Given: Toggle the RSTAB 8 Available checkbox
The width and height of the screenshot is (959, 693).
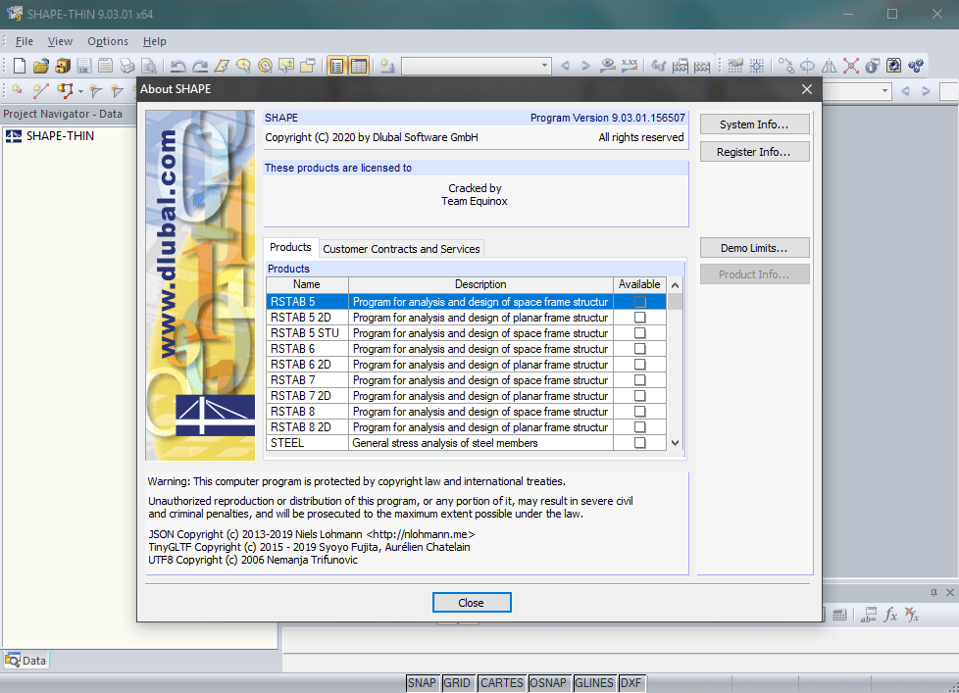Looking at the screenshot, I should point(639,412).
